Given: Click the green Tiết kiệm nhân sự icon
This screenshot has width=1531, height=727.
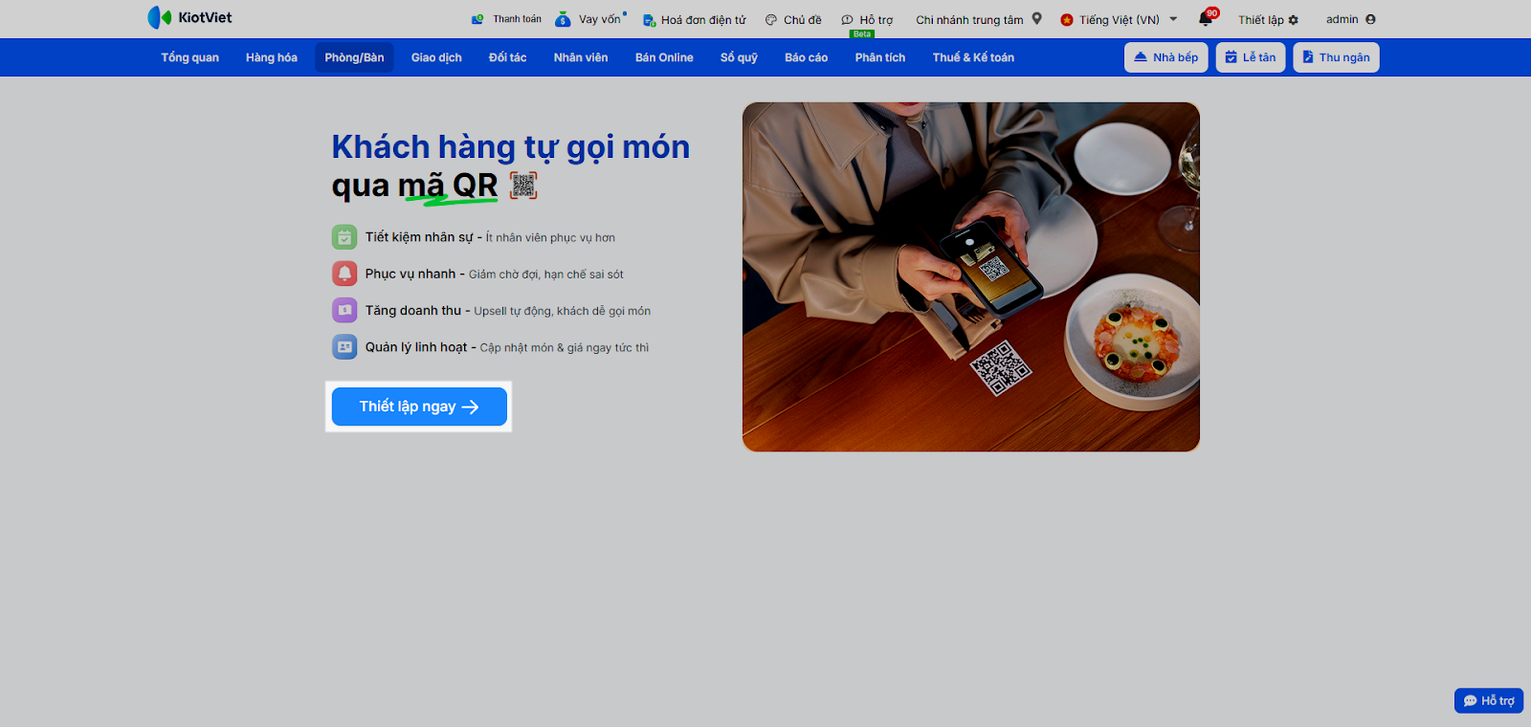Looking at the screenshot, I should pyautogui.click(x=344, y=237).
